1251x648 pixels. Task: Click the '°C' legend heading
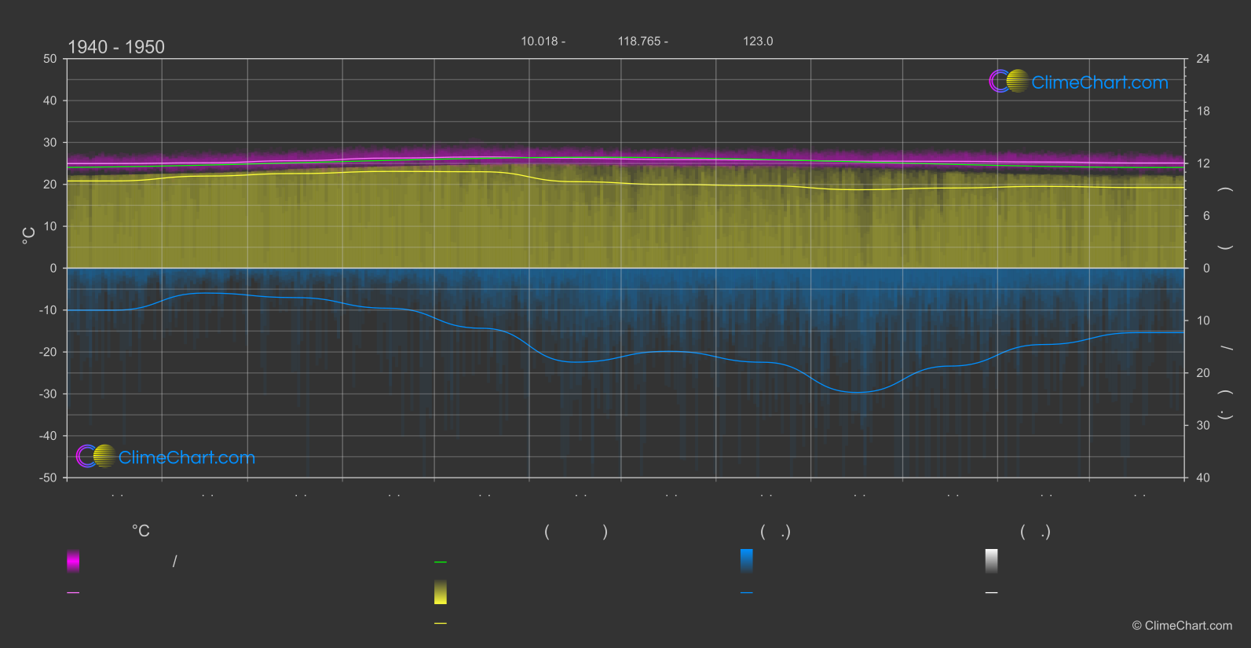[141, 532]
